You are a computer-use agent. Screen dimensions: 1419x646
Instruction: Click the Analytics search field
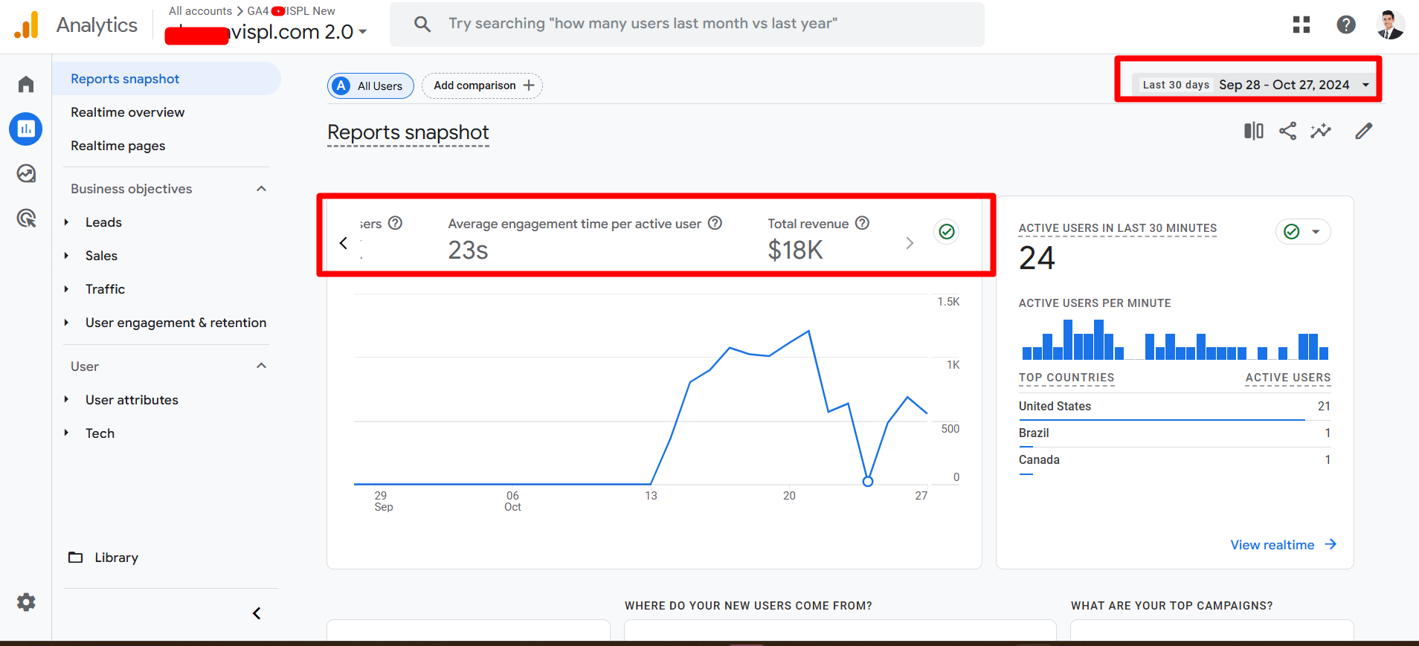[686, 24]
